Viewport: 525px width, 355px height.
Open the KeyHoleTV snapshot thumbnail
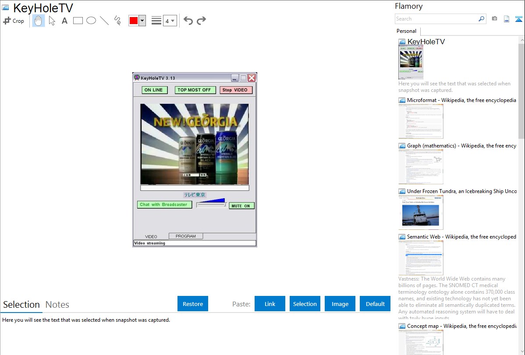point(411,63)
